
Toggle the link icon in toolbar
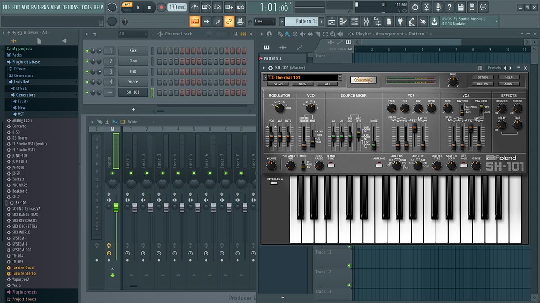229,21
